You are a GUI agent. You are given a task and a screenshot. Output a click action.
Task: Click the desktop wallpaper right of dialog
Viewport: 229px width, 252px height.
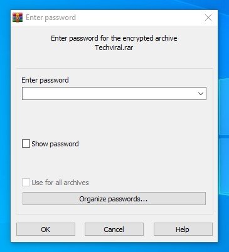pos(223,125)
